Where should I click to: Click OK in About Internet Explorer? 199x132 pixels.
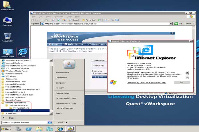181,82
